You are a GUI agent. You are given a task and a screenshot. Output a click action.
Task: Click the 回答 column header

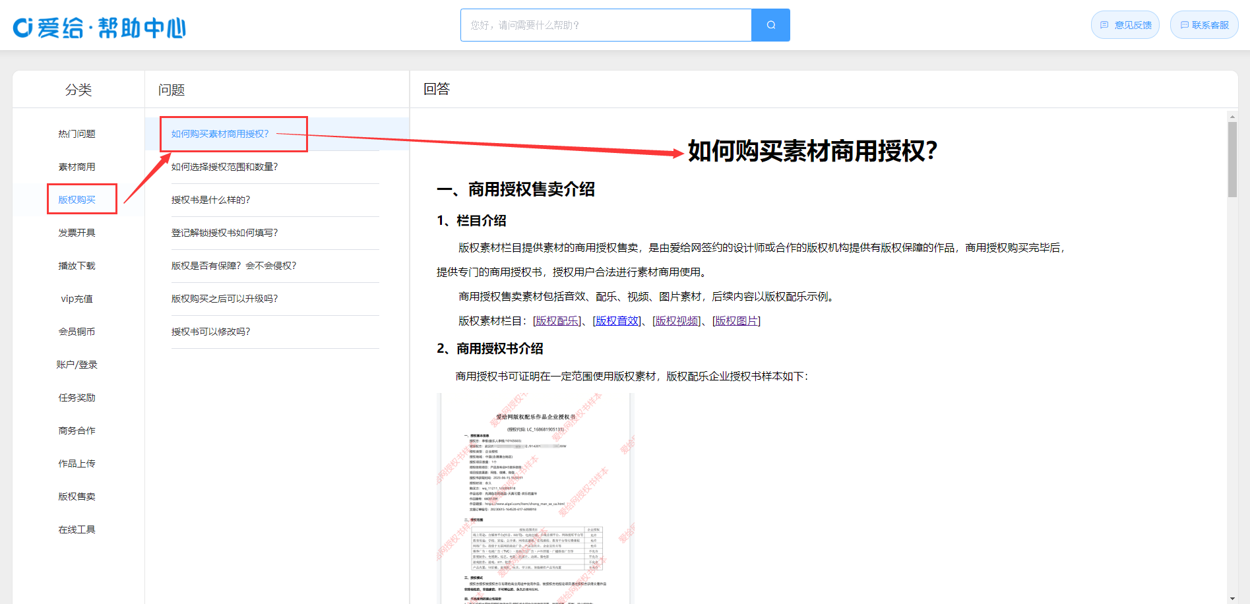(437, 89)
